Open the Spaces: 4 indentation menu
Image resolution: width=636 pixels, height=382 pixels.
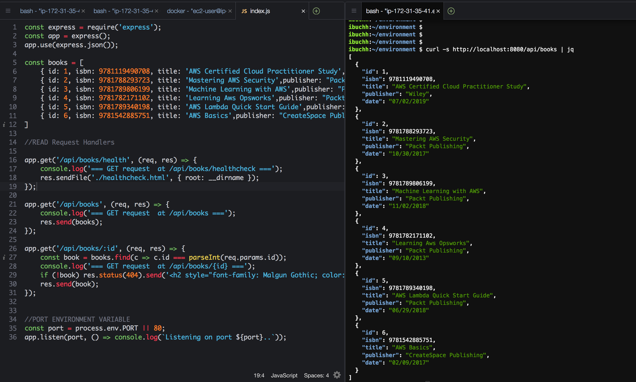point(316,375)
